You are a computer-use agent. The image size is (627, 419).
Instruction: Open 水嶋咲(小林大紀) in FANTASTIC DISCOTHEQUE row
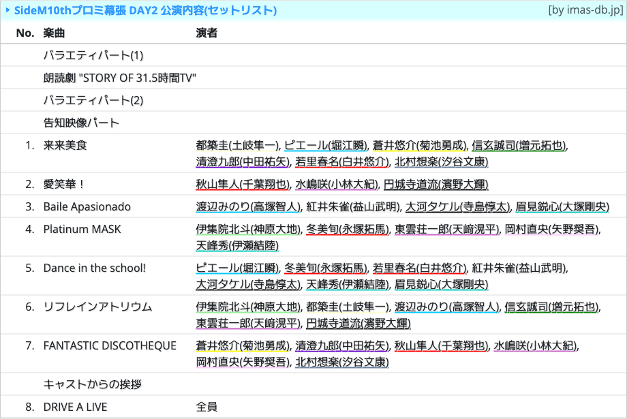pyautogui.click(x=536, y=345)
